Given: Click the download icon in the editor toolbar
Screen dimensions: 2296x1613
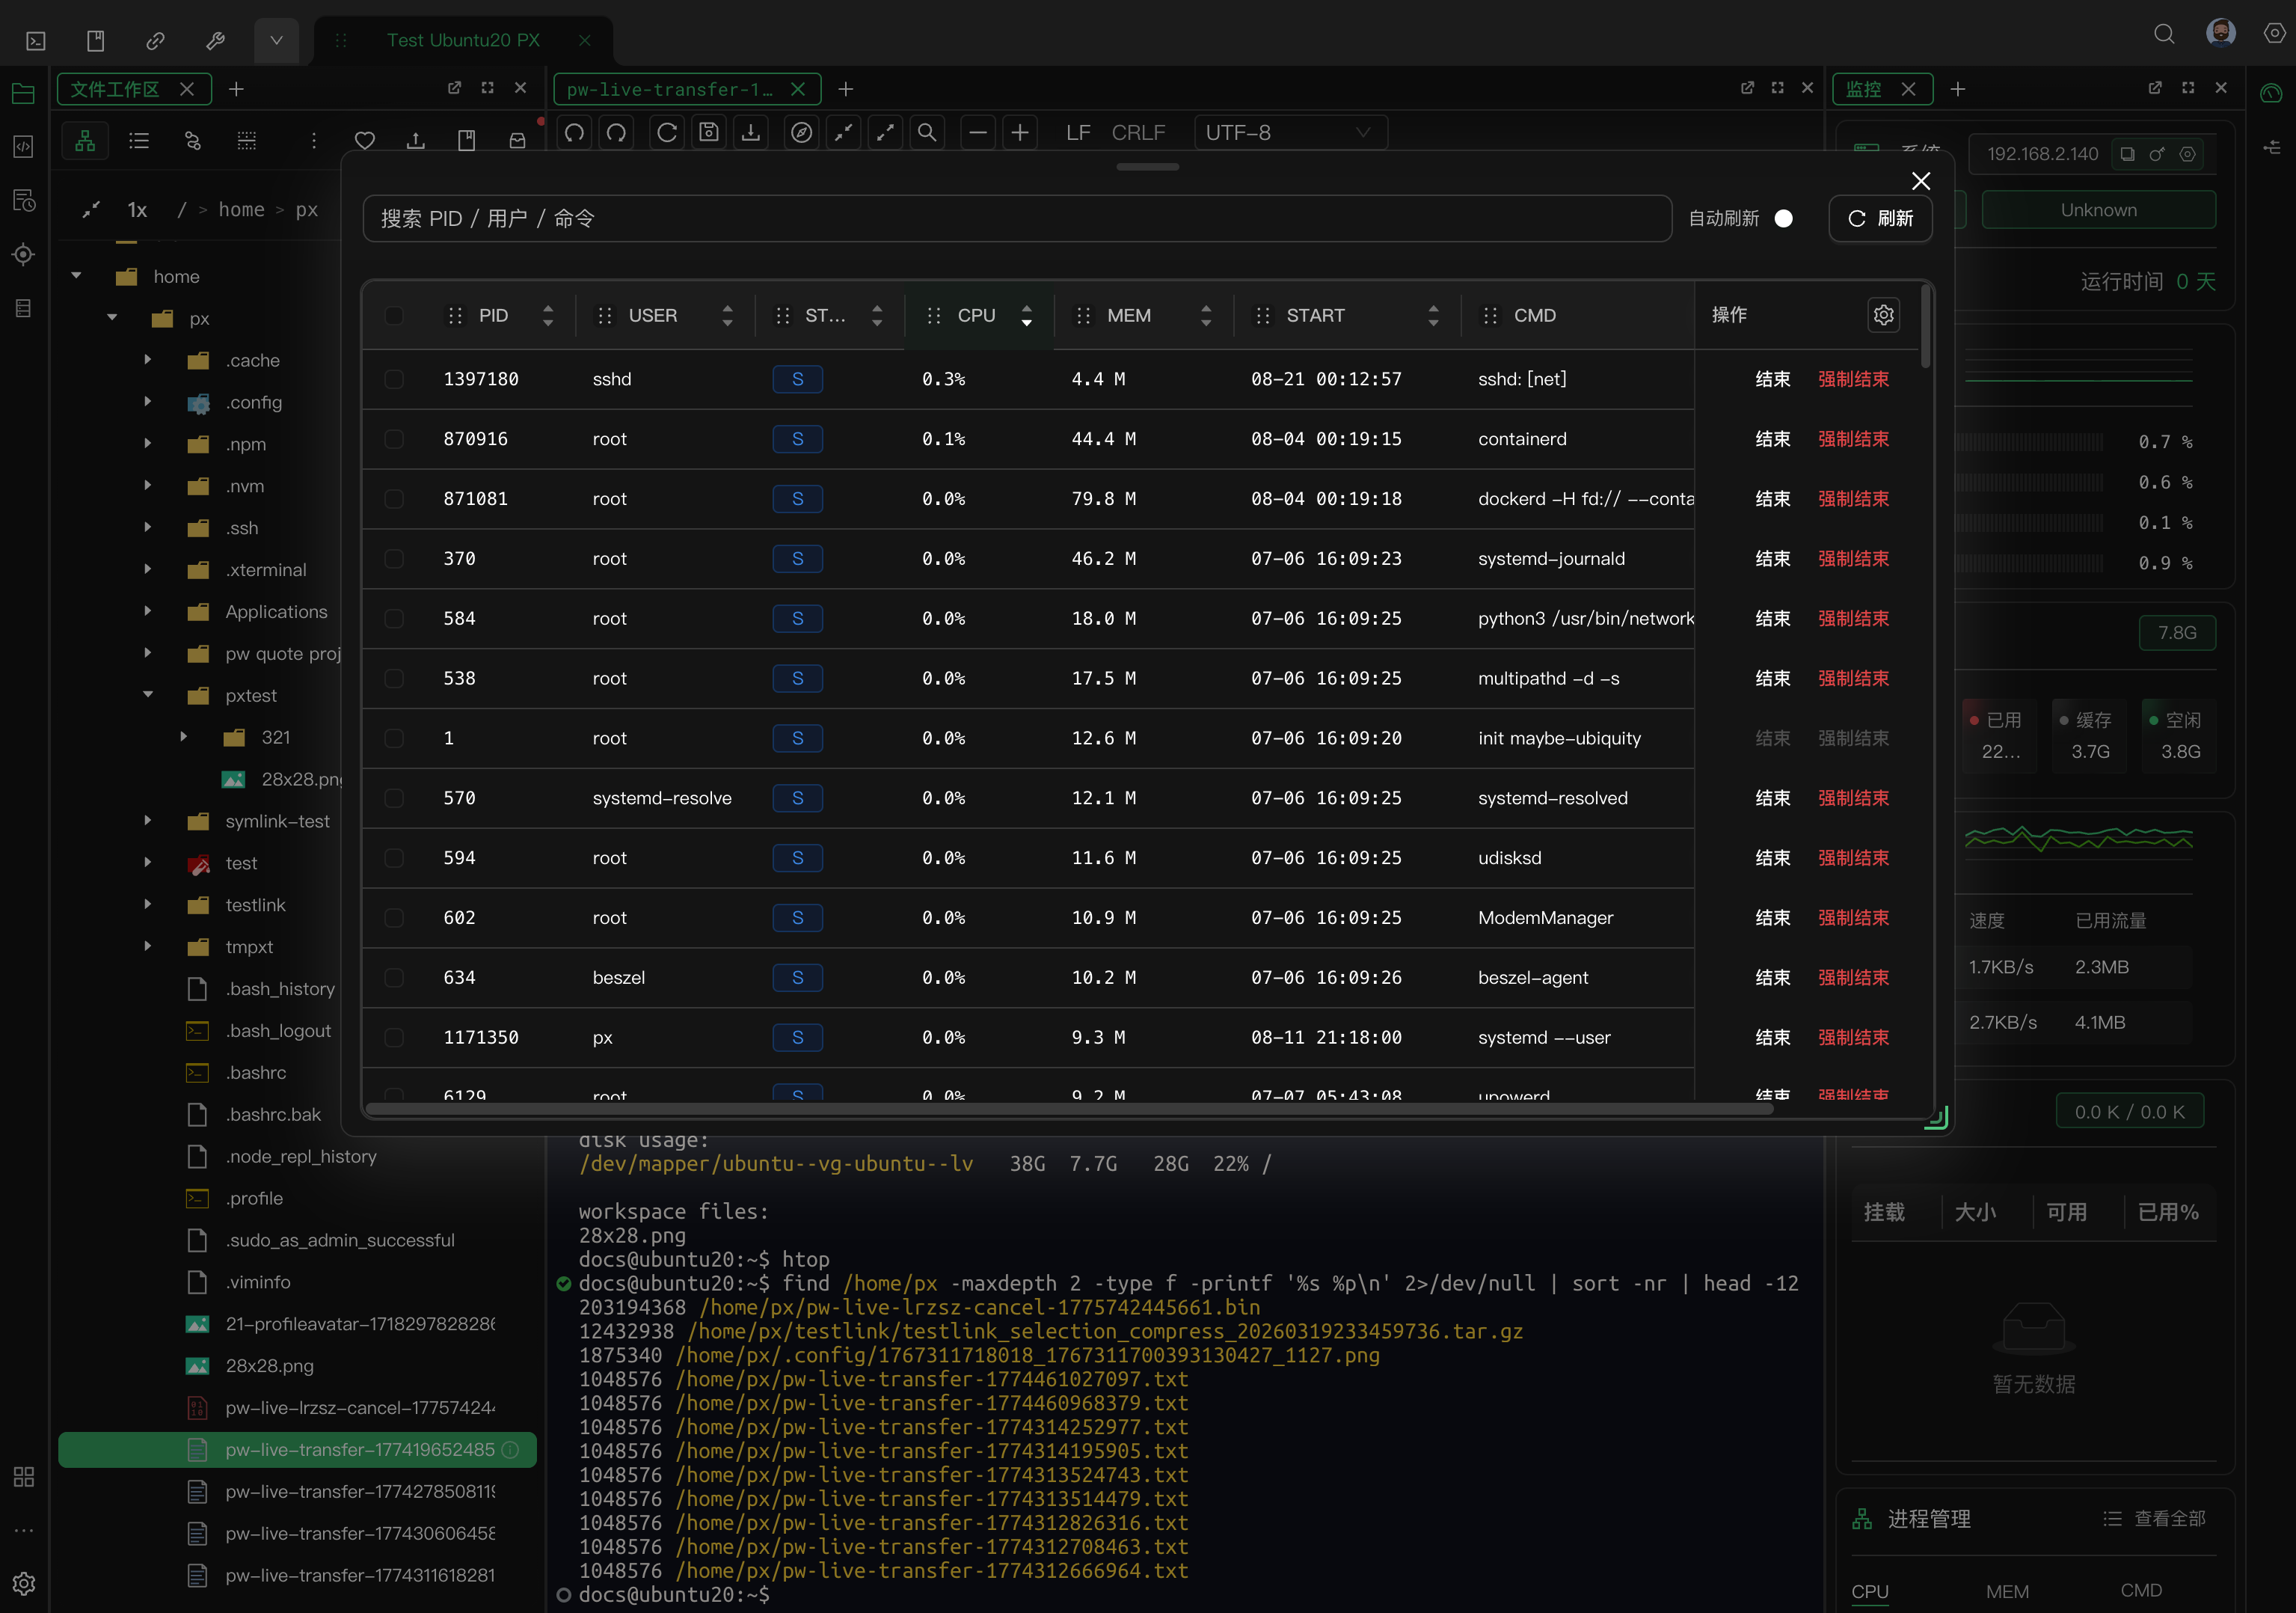Looking at the screenshot, I should pos(751,133).
